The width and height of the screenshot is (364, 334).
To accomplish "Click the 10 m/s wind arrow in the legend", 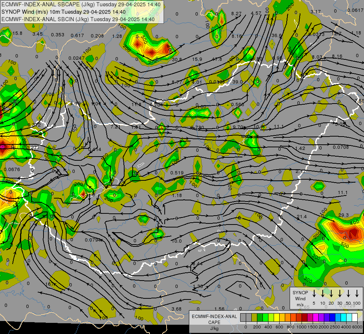I will (322, 294).
